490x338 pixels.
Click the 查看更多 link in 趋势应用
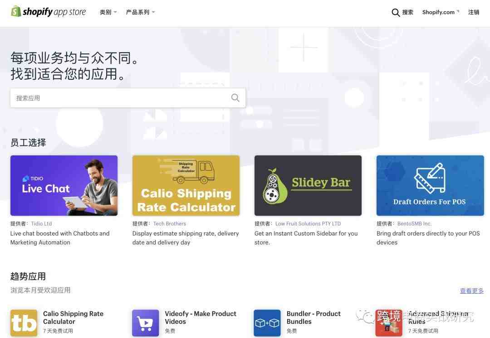point(472,290)
